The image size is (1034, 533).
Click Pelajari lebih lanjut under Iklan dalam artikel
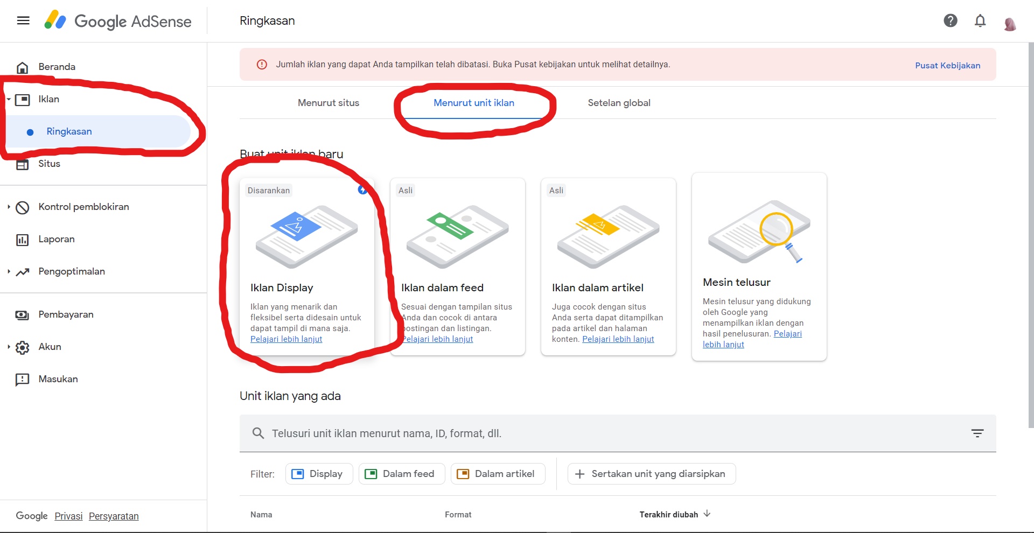click(618, 339)
